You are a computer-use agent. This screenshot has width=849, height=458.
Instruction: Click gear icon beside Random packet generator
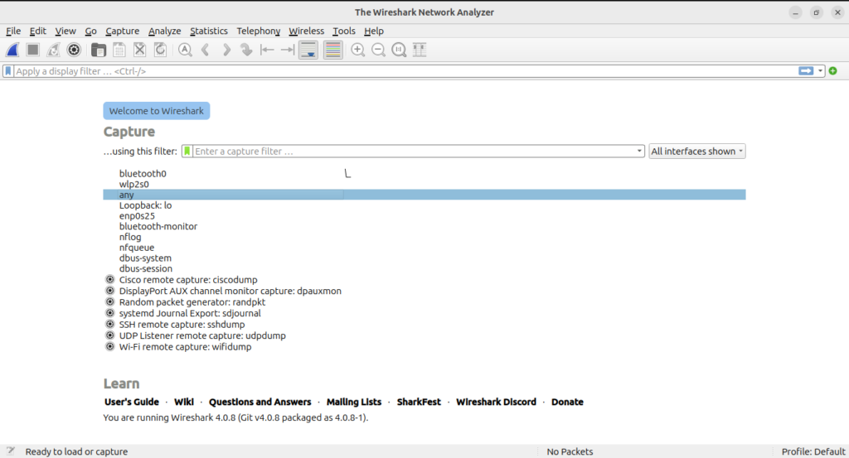pos(110,301)
